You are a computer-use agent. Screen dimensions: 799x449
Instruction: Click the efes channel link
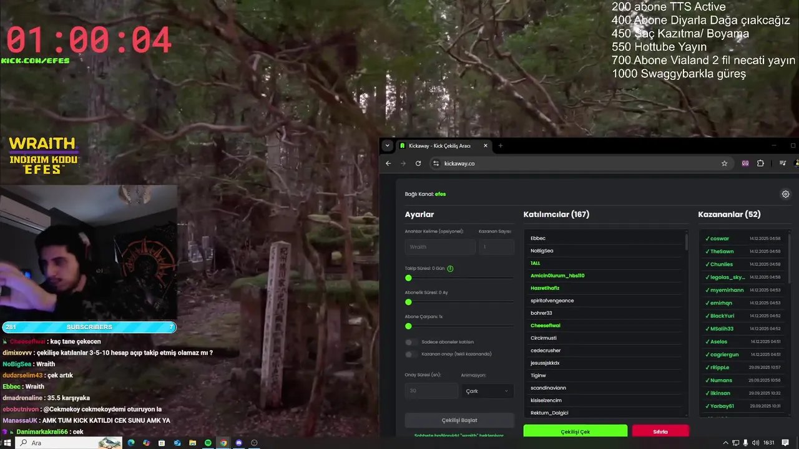440,194
